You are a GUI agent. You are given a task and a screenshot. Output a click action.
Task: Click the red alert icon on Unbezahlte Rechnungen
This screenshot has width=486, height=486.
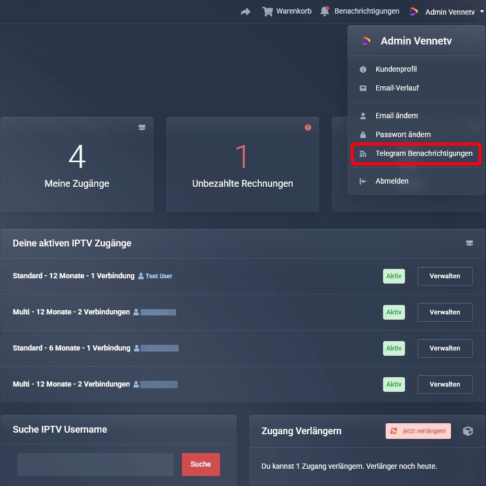pyautogui.click(x=308, y=128)
